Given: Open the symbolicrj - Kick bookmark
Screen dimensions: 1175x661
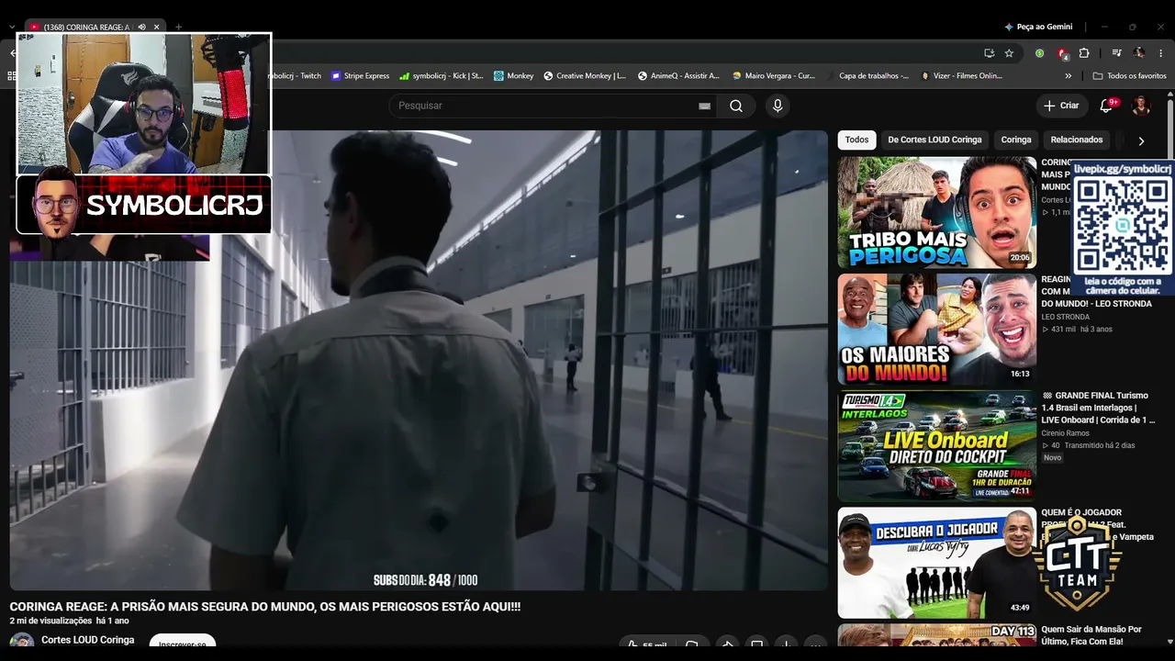Looking at the screenshot, I should pyautogui.click(x=441, y=76).
